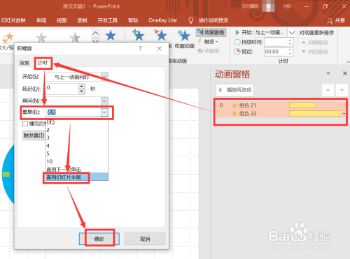The image size is (350, 259).
Task: Click the 组合 22 star effect icon
Action: [234, 114]
